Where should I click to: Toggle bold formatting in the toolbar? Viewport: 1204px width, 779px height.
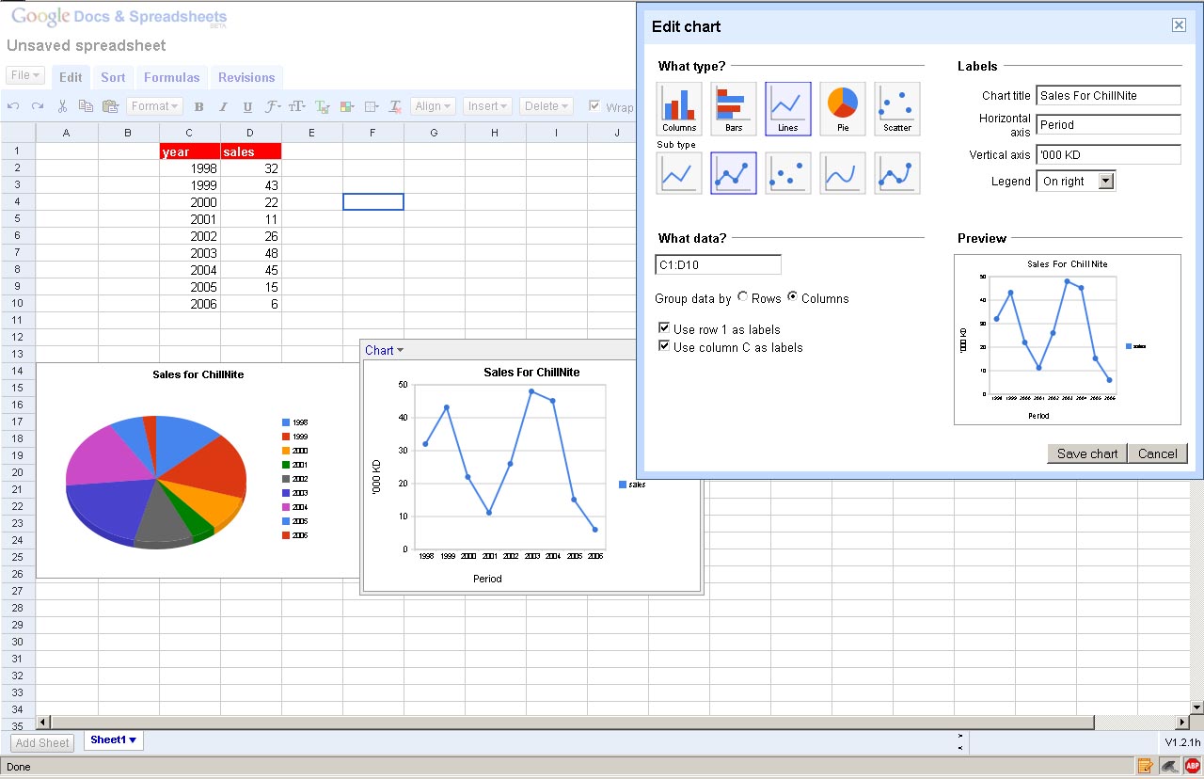coord(199,106)
